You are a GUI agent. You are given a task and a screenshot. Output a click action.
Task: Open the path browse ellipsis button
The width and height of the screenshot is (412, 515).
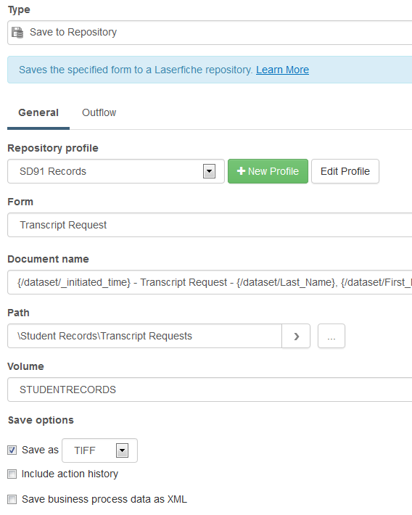click(x=331, y=336)
